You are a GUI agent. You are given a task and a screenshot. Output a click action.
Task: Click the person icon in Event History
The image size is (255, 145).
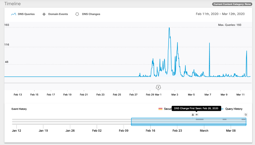point(193,115)
